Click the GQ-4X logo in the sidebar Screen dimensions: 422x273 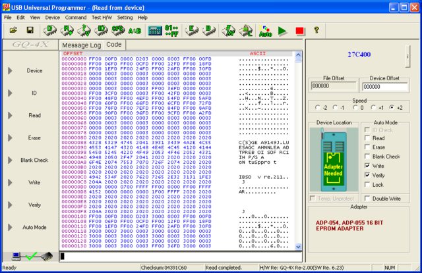point(30,45)
